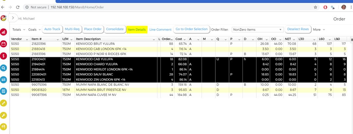Open the blue document sidebar icon
Screen dimensions: 353x134
4,91
